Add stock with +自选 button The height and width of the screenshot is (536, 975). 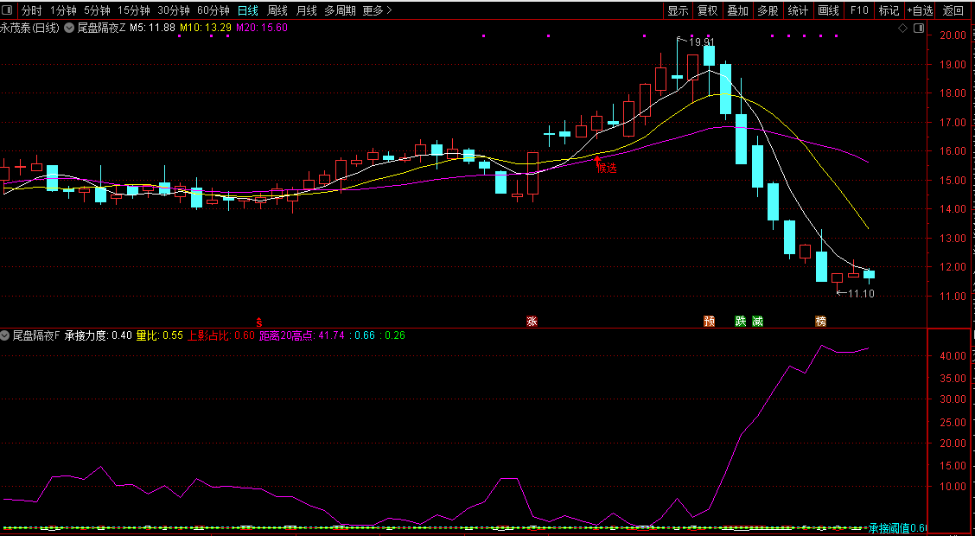point(921,10)
